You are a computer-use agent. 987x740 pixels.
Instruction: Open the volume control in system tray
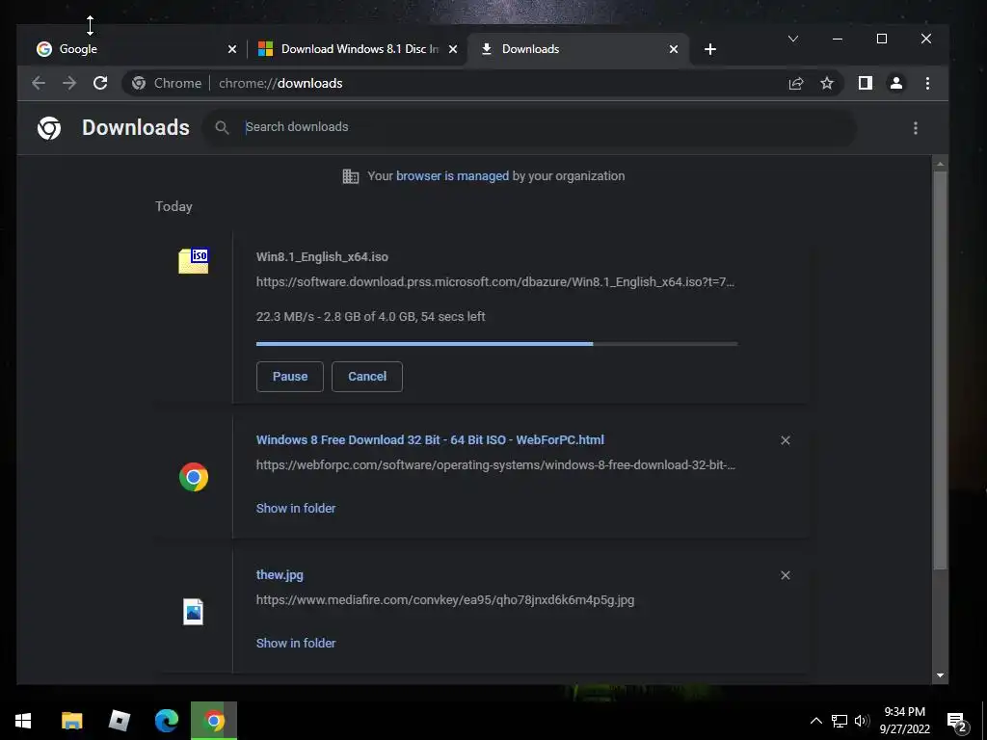862,721
